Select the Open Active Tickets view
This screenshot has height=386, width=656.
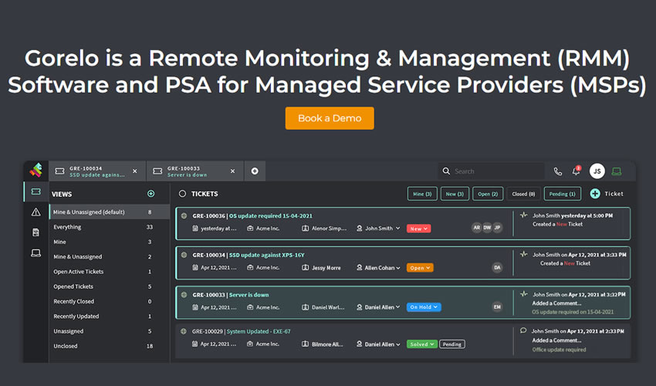(x=109, y=272)
